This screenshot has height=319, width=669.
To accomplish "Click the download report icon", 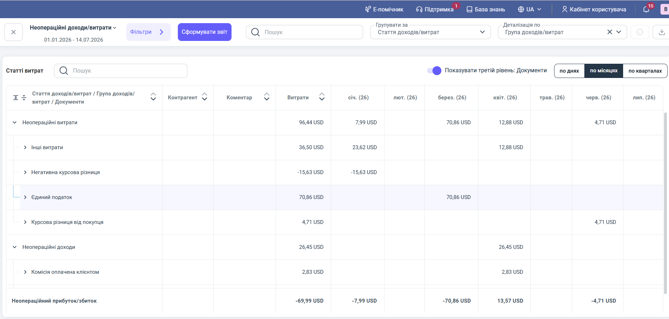I will tap(661, 32).
